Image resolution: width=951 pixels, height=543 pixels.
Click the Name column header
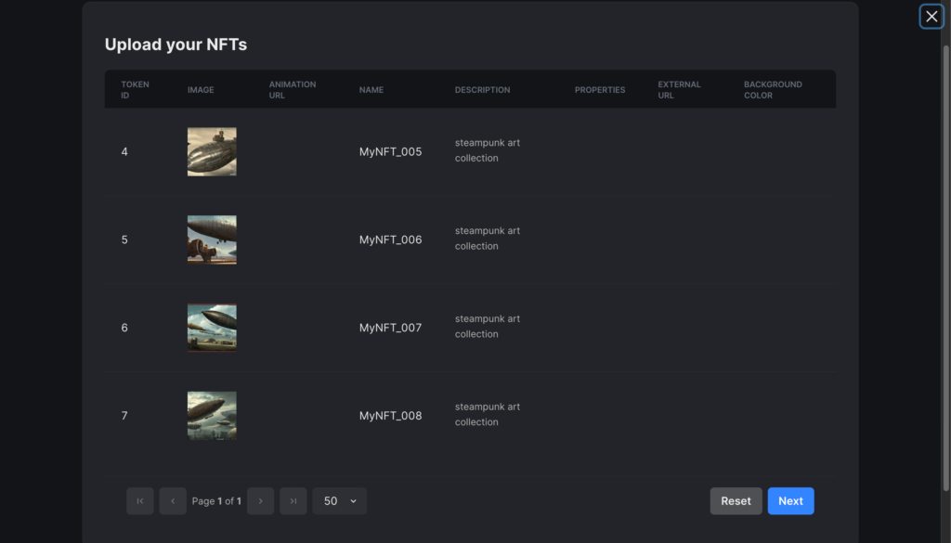point(371,90)
